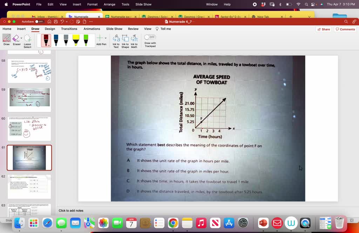This screenshot has width=359, height=233.
Task: Click Wi-Fi icon in menu bar
Action: [x=298, y=4]
